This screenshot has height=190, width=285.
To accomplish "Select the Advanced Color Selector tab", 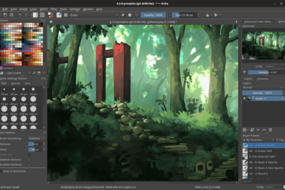I will click(x=258, y=22).
